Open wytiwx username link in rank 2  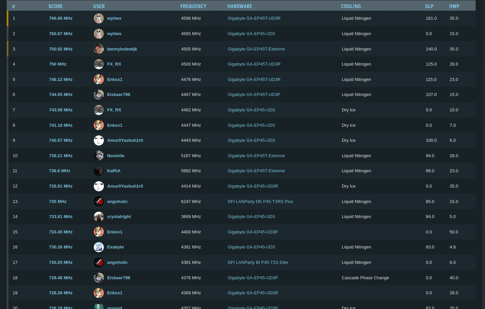pos(114,34)
